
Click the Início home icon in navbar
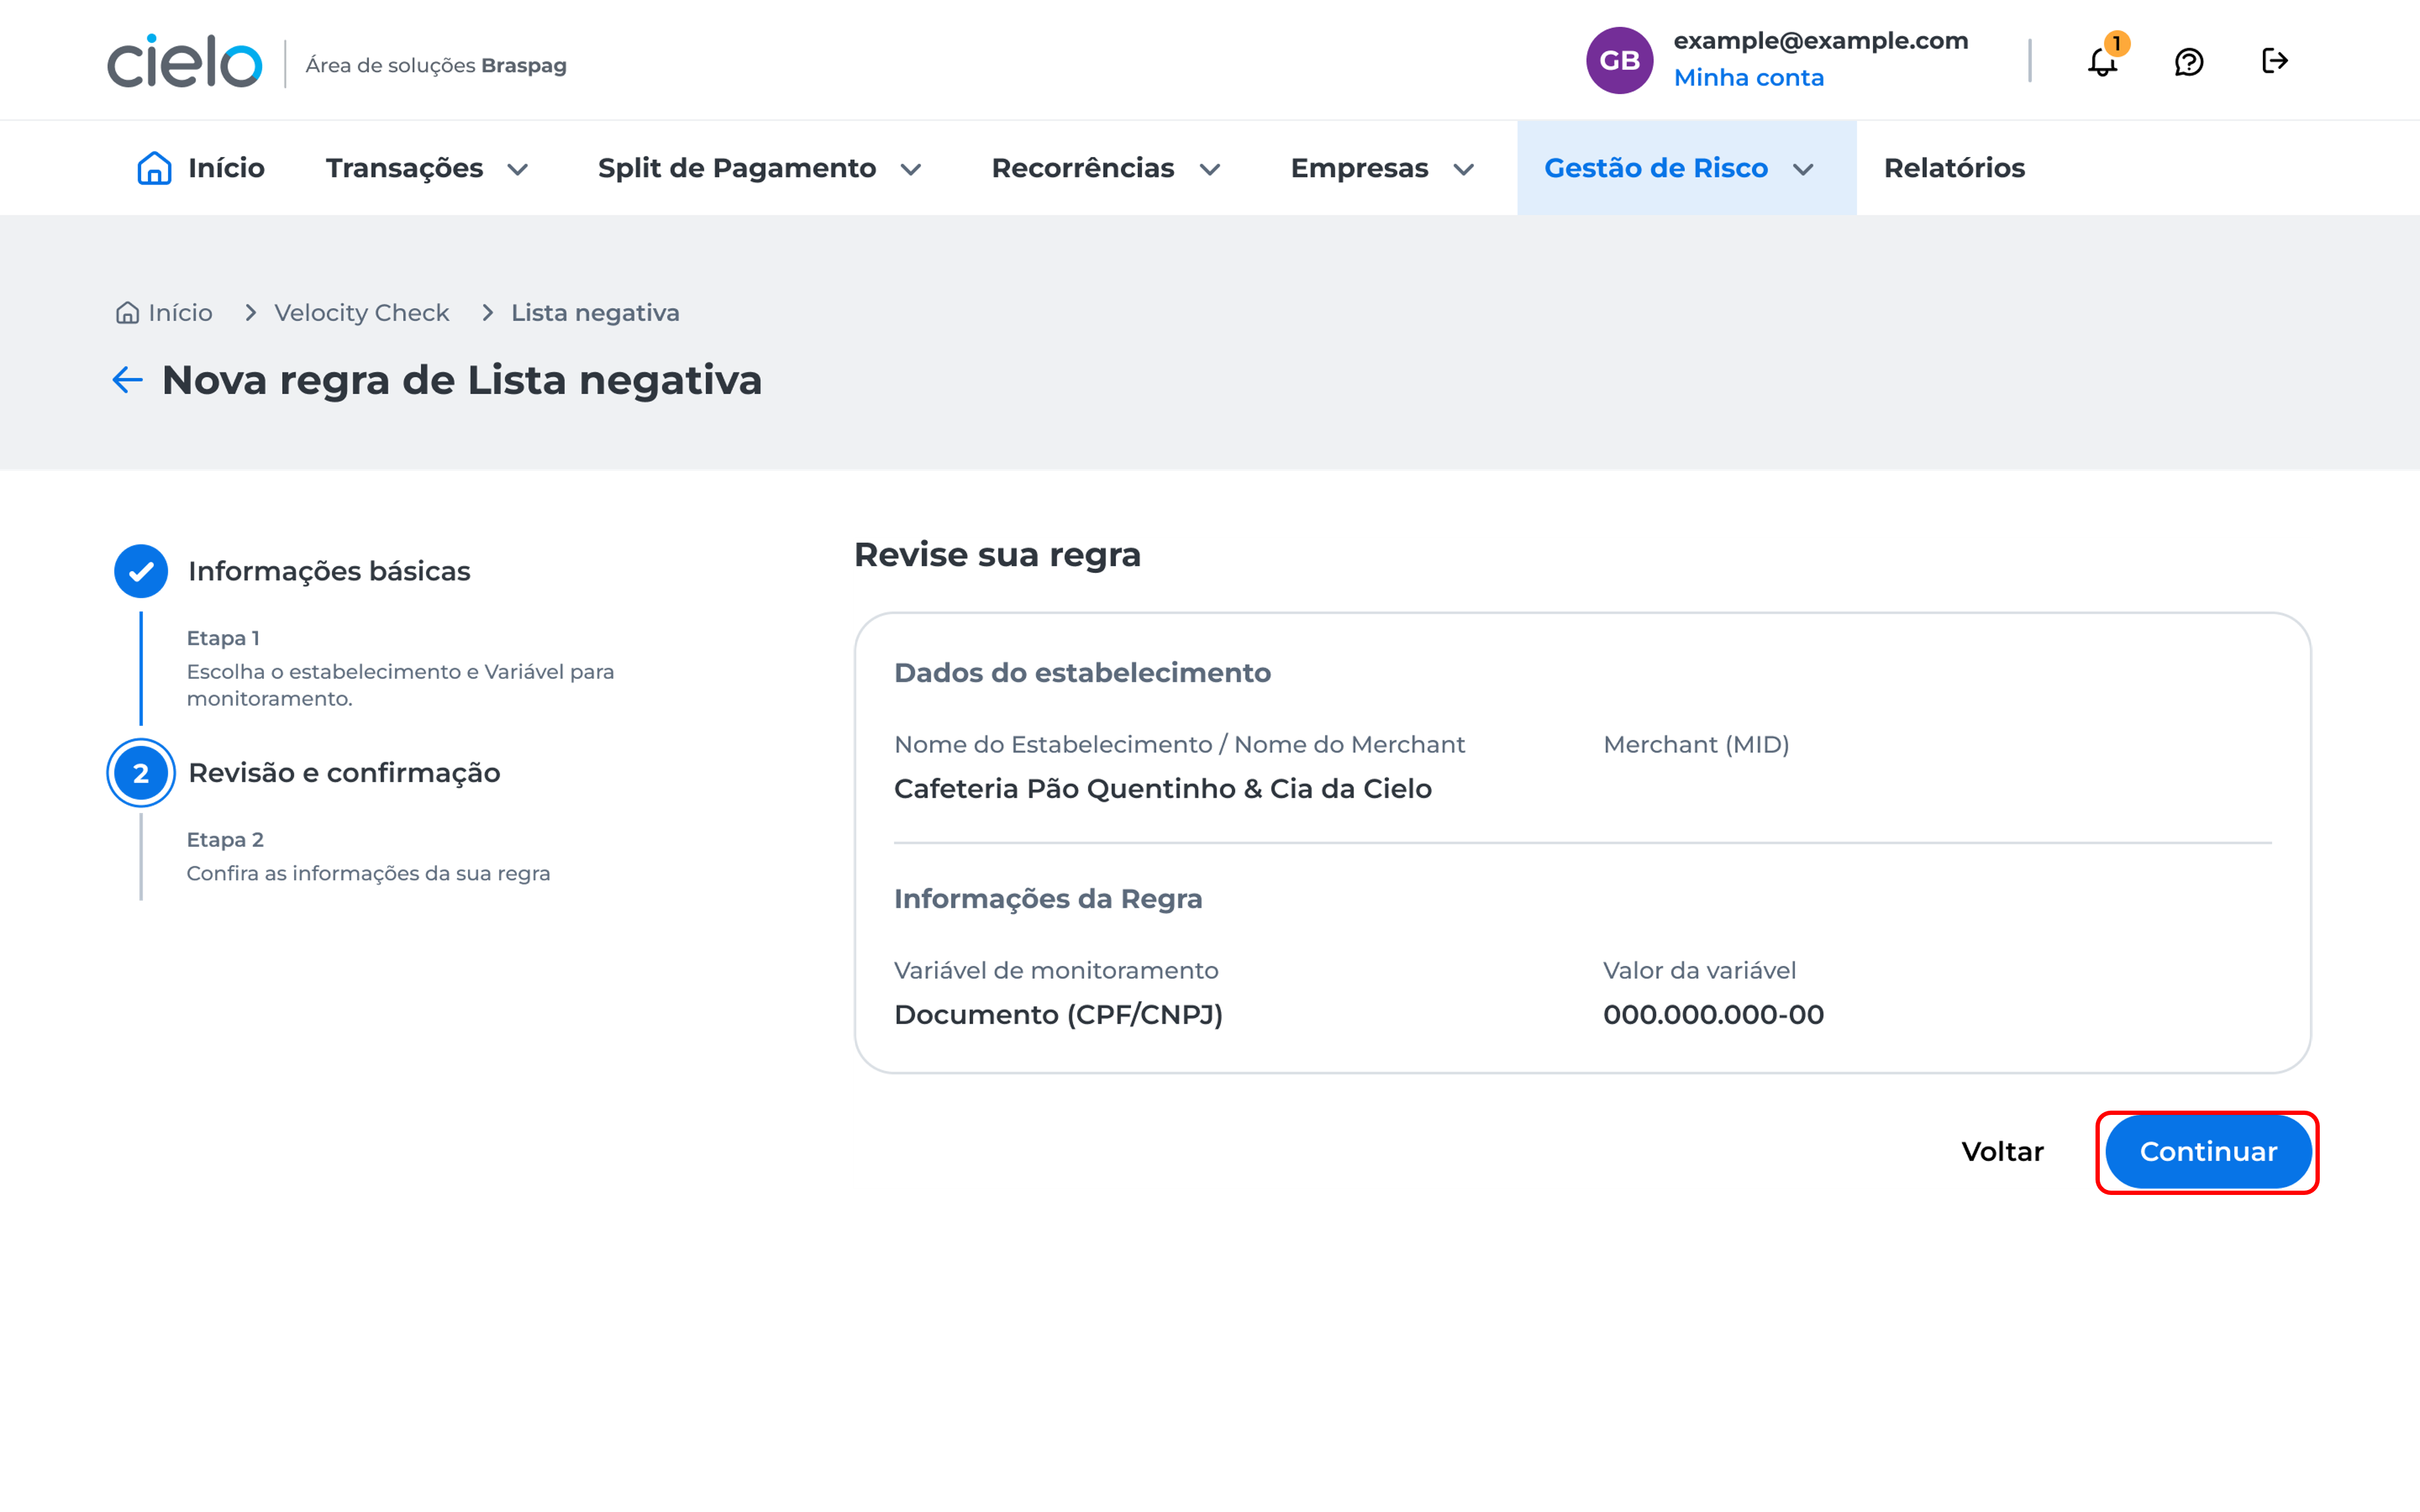[154, 168]
